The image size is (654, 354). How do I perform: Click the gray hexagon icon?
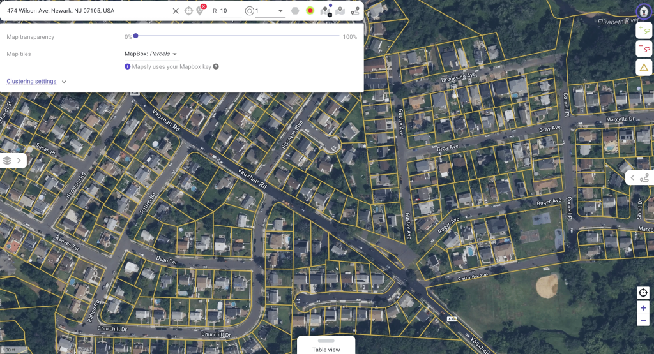pyautogui.click(x=295, y=11)
